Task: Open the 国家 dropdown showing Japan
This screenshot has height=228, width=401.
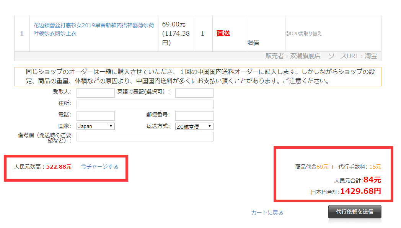Action: tap(95, 126)
